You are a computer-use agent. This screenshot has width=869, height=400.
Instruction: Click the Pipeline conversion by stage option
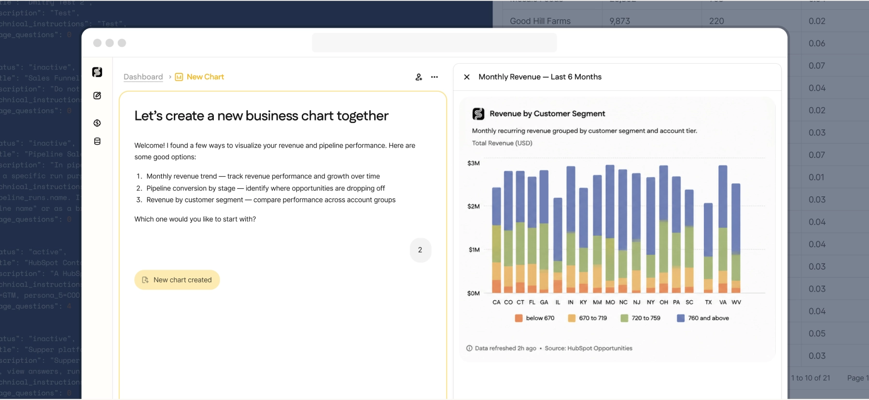pos(266,188)
